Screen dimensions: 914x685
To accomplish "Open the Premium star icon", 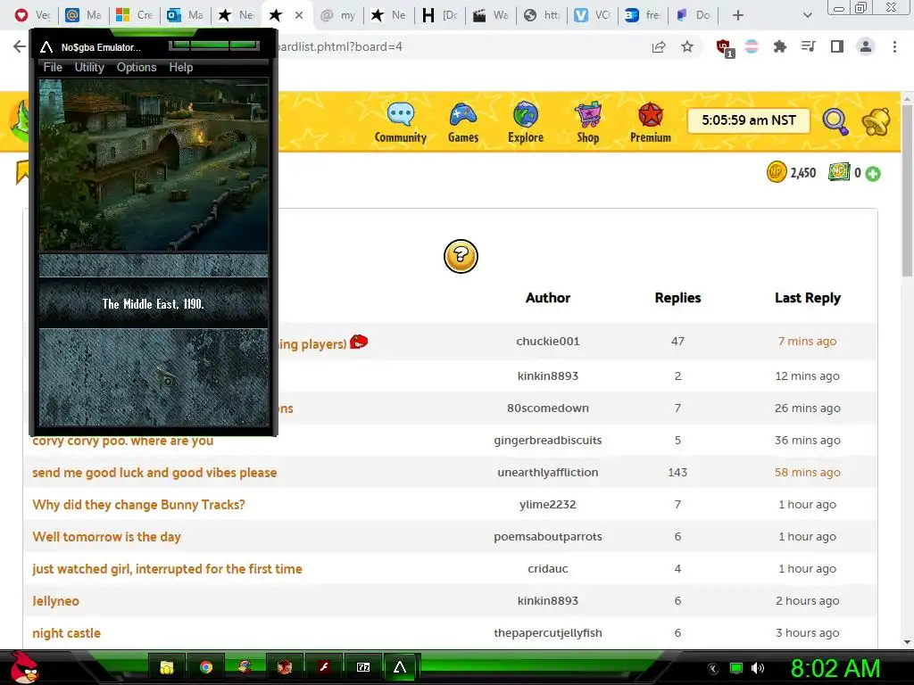I will 651,114.
